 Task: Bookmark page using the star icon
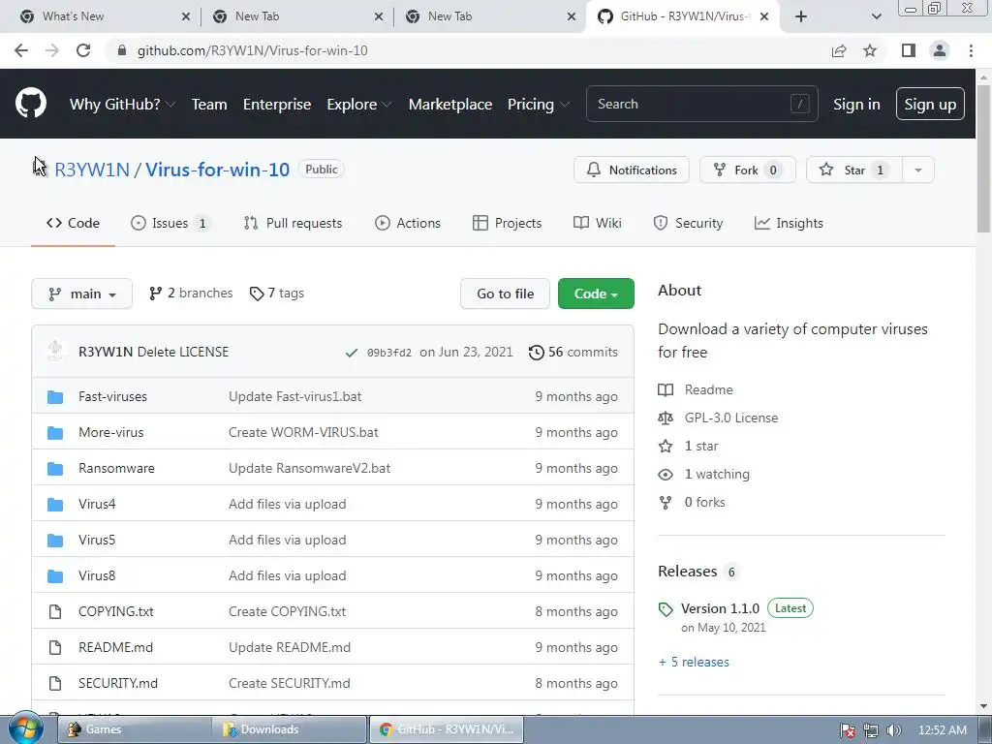tap(870, 50)
